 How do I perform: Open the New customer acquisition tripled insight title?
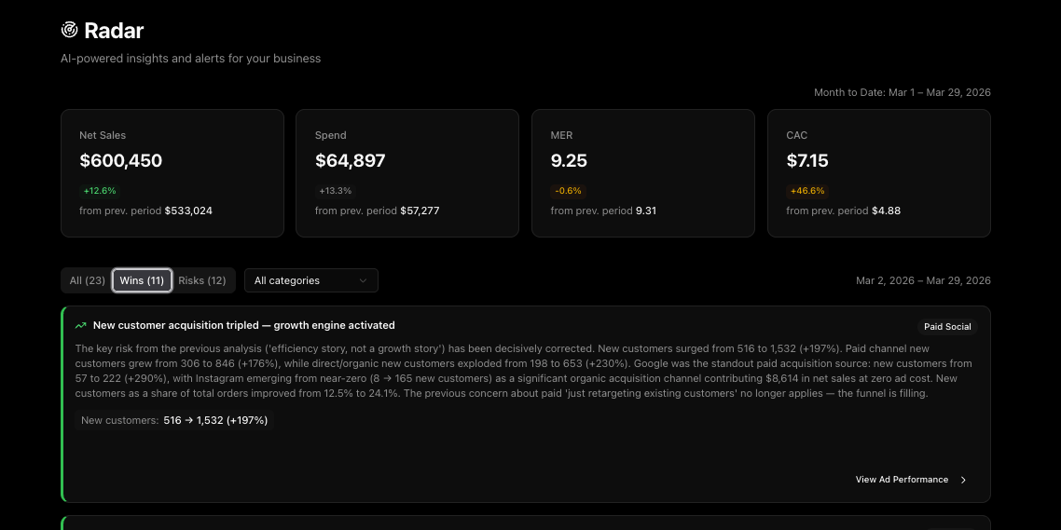click(243, 326)
